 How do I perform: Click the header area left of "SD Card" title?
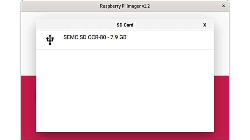[x=73, y=25]
